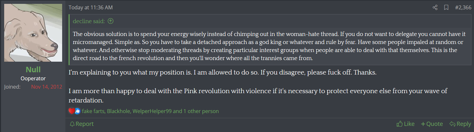474x132 pixels.
Task: Click the heart reaction icon
Action: pos(72,111)
